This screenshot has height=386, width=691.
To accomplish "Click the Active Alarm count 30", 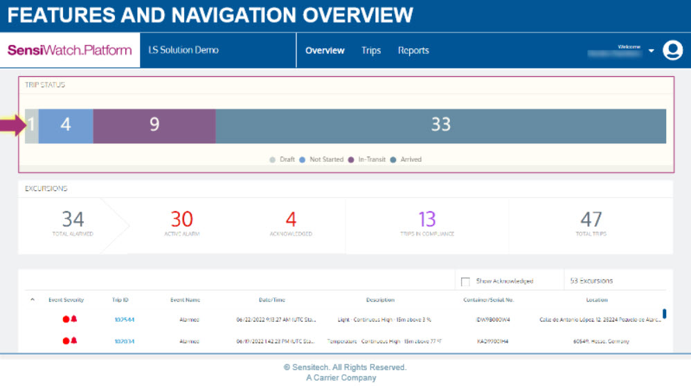I will 181,220.
